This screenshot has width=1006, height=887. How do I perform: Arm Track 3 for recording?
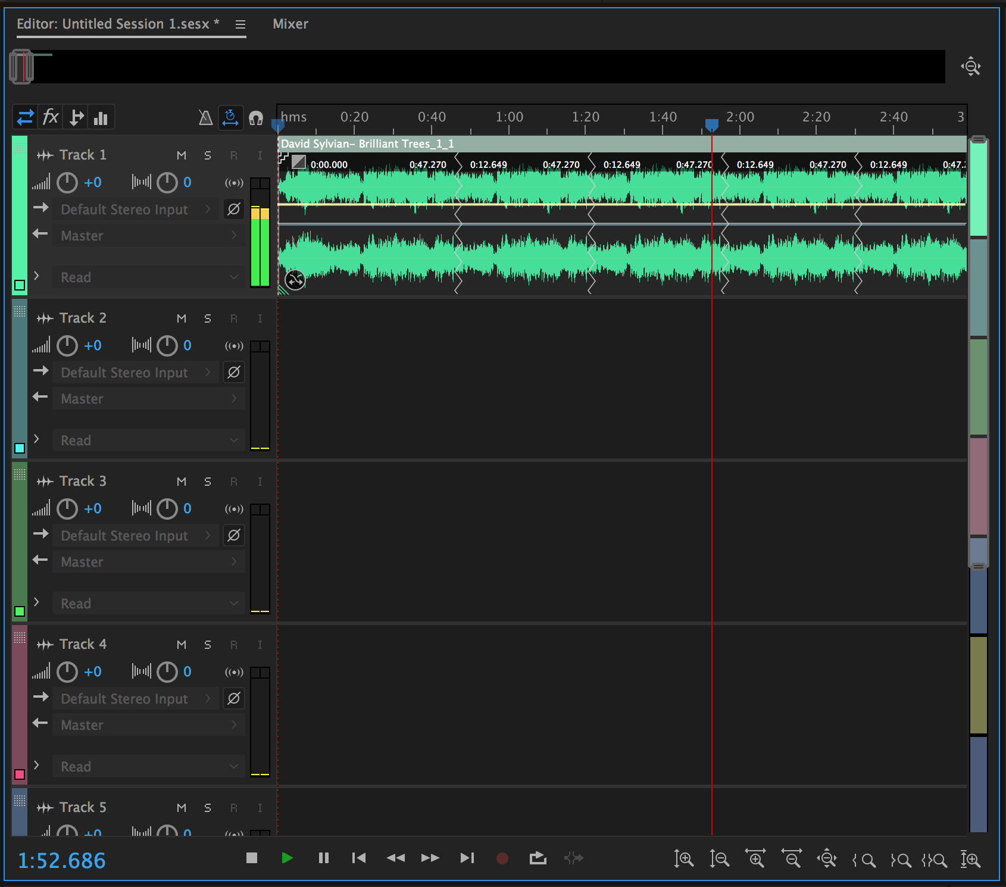[x=233, y=482]
